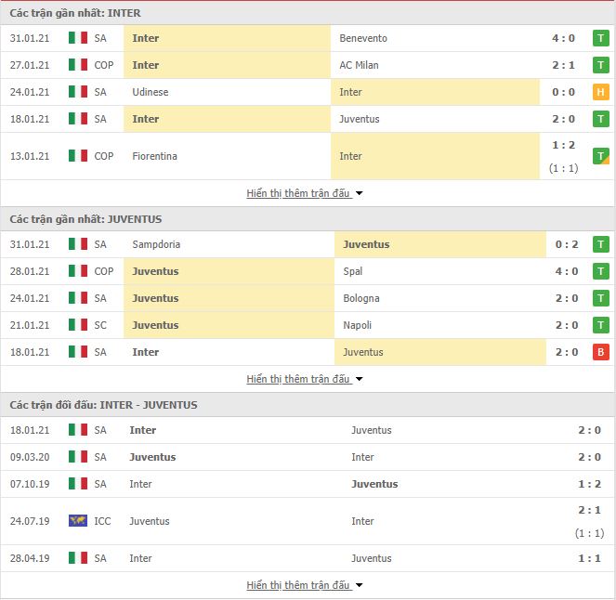Click the dropdown arrow beside the Inter section's show-more link
This screenshot has height=600, width=616.
point(359,193)
